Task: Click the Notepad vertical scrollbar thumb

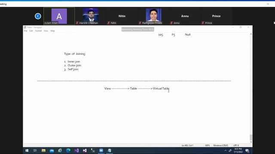Action: click(251, 137)
